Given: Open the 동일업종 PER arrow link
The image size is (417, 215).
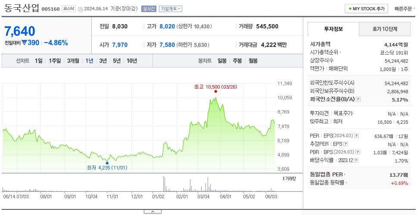Looking at the screenshot, I should [328, 175].
